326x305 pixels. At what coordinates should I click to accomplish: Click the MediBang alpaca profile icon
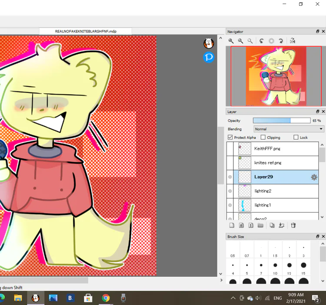(x=209, y=43)
